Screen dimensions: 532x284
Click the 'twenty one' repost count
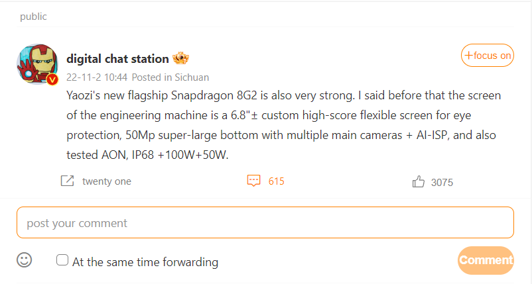(107, 181)
